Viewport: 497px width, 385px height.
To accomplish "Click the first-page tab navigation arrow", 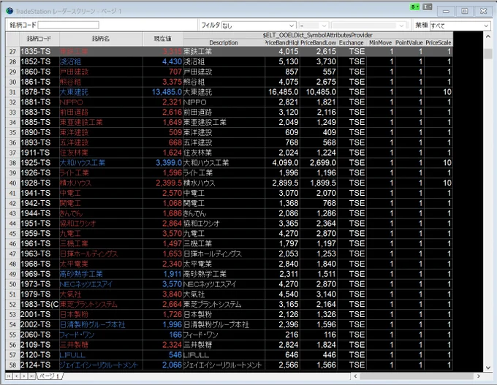I will 9,376.
